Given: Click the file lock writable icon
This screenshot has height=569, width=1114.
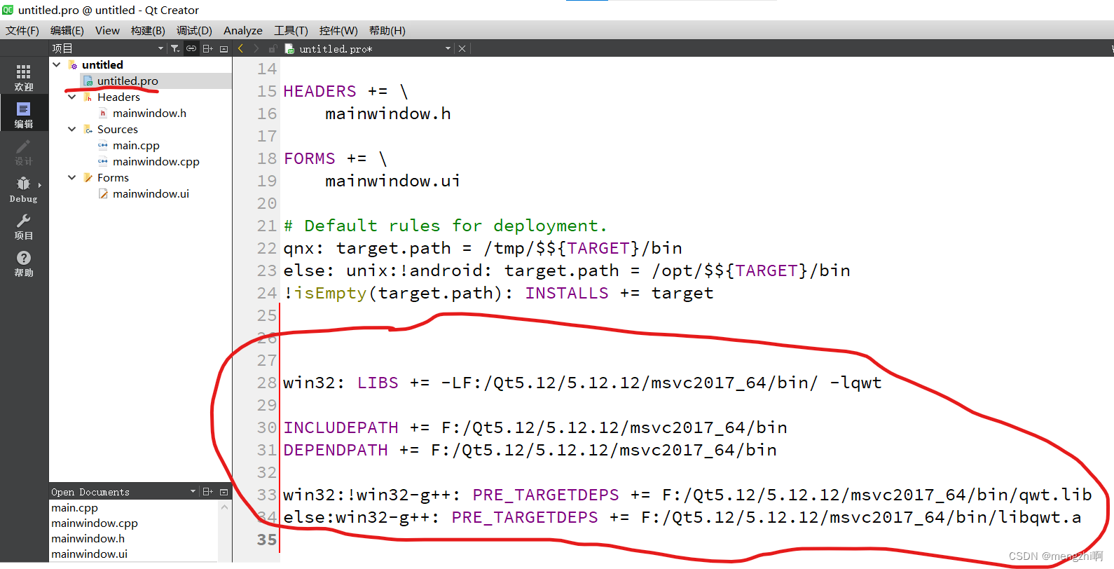Looking at the screenshot, I should pos(273,48).
